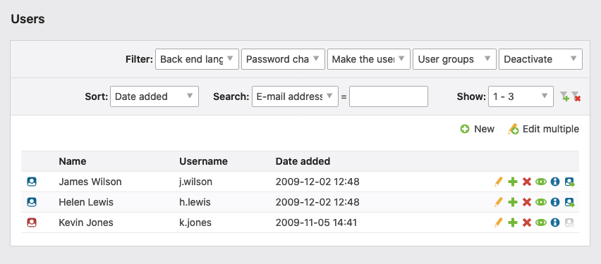Image resolution: width=601 pixels, height=264 pixels.
Task: Delete James Wilson with red X icon
Action: 527,182
